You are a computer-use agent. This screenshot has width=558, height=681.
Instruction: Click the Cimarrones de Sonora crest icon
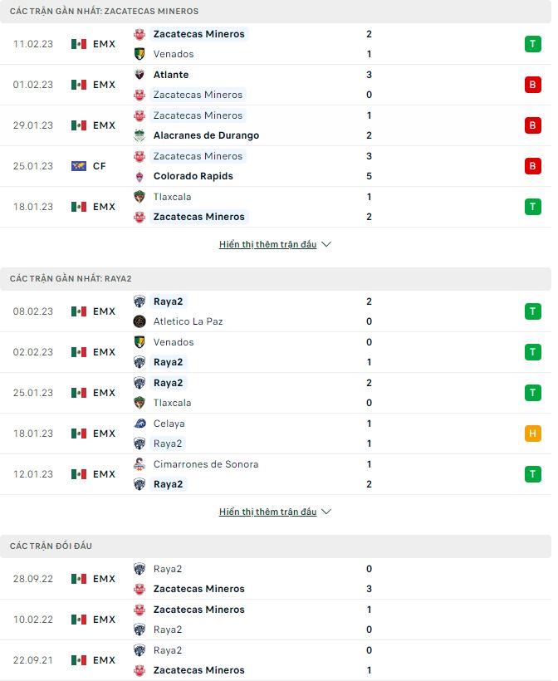click(139, 464)
